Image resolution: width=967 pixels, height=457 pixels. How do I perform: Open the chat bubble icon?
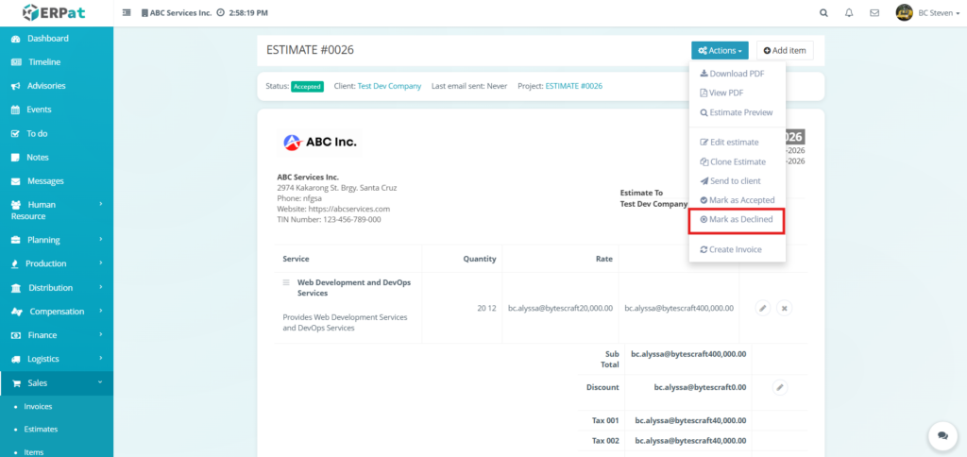942,434
